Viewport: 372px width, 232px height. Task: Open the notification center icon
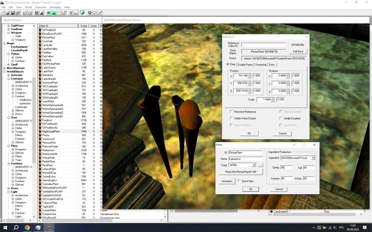365,228
